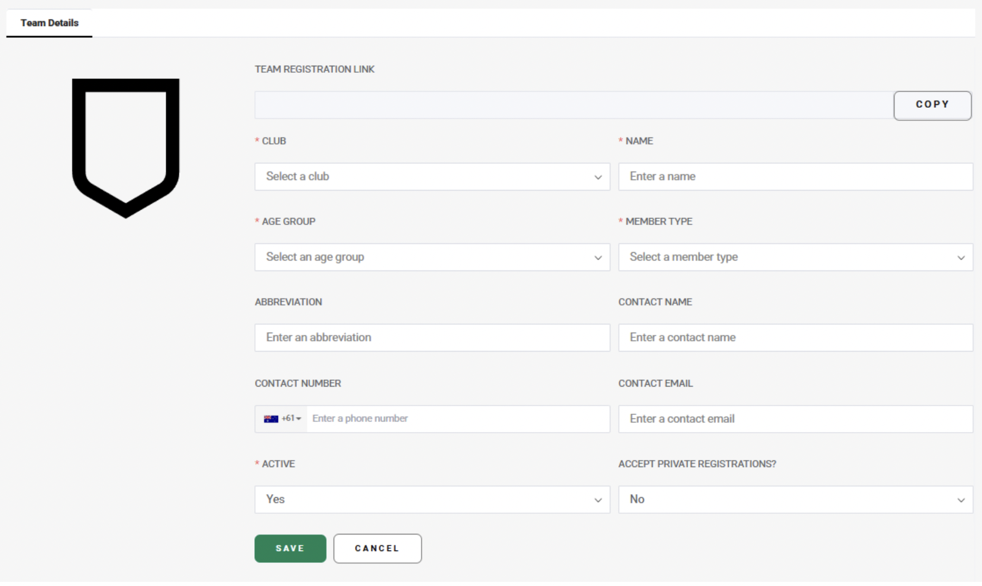Image resolution: width=982 pixels, height=586 pixels.
Task: Click the Active field chevron arrow
Action: [598, 500]
